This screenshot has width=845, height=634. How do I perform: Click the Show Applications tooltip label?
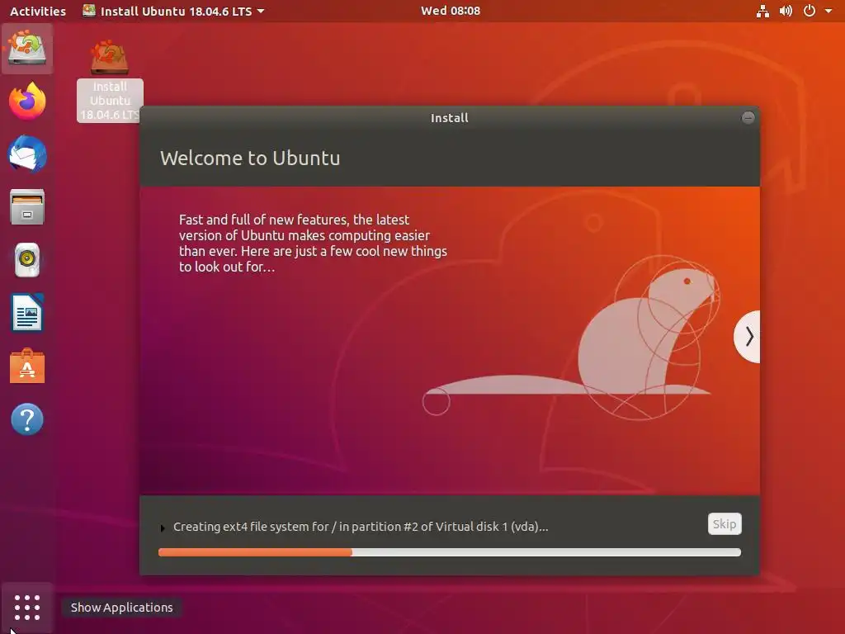[122, 608]
